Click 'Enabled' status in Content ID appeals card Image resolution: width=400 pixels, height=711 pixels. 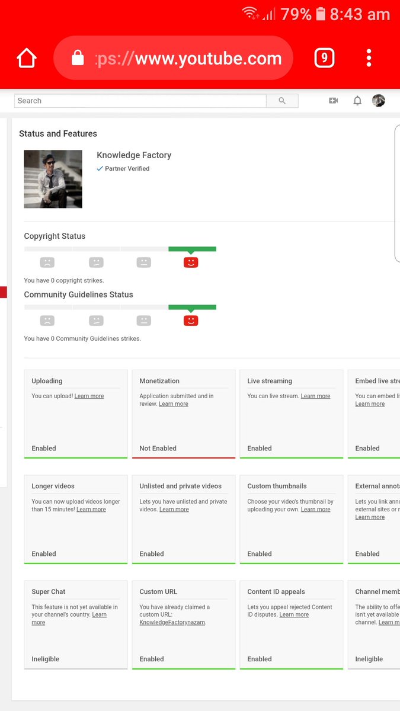260,659
